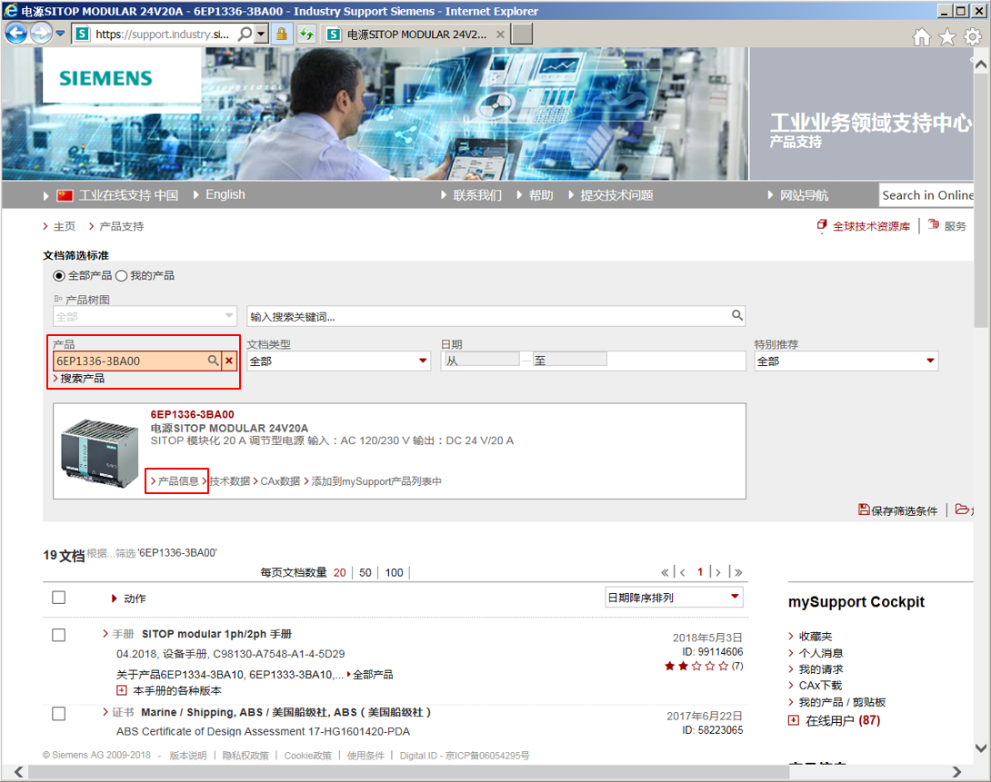Click the product field search magnifier

tap(213, 361)
